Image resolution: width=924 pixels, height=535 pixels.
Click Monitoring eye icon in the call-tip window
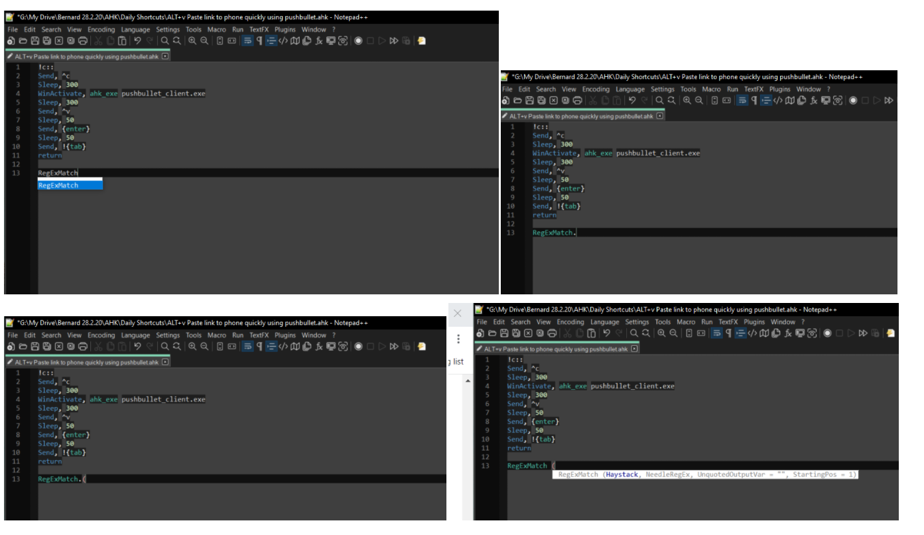tap(812, 333)
